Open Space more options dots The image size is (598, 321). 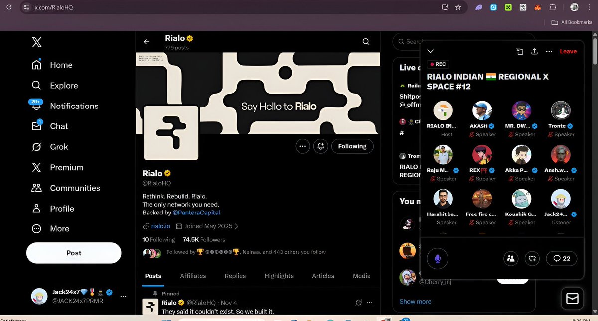549,51
